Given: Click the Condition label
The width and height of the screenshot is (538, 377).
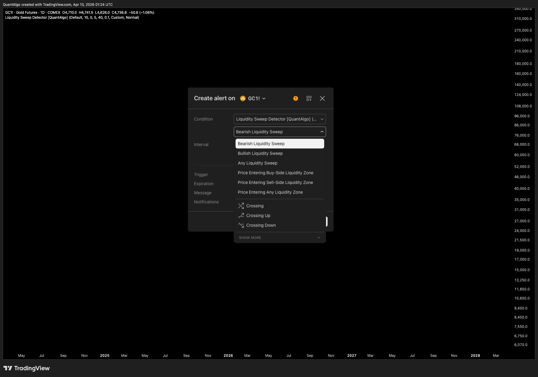Looking at the screenshot, I should [204, 119].
